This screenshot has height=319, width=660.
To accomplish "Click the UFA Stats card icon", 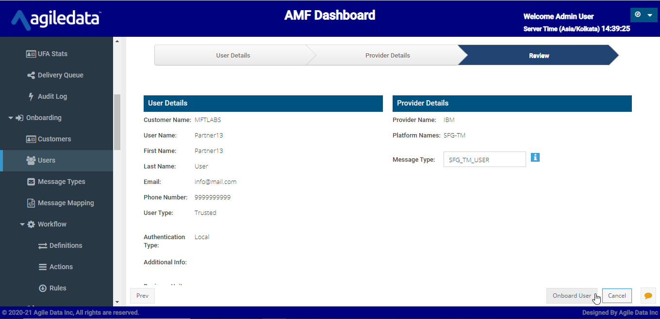I will tap(31, 54).
